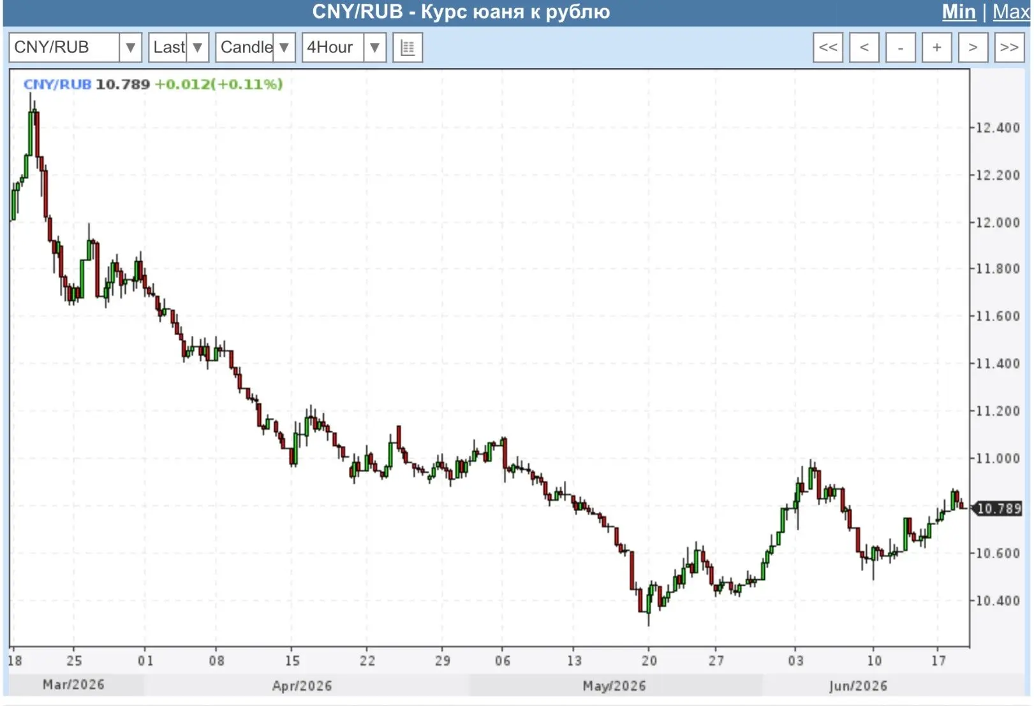The image size is (1034, 706).
Task: Click the chart title 'Курс юаня к рублю'
Action: pyautogui.click(x=515, y=12)
